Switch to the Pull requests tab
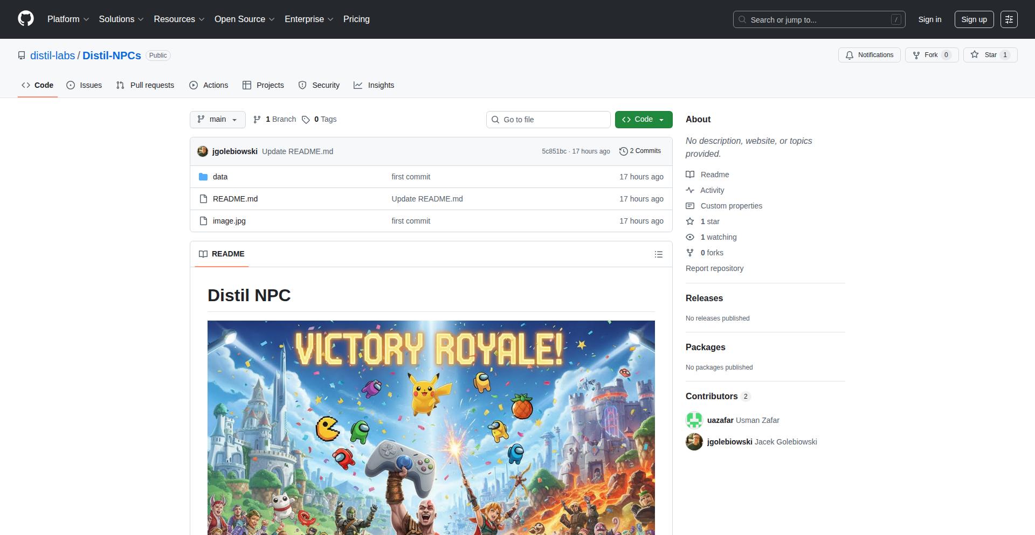 point(145,85)
